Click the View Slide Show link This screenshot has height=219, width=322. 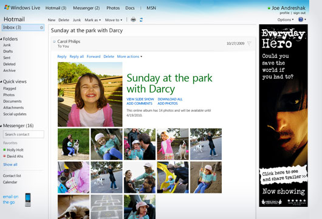pos(140,99)
